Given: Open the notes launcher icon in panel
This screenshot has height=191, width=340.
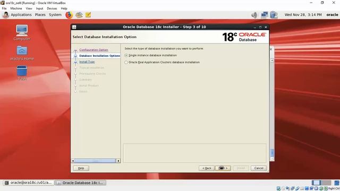Looking at the screenshot, I should point(88,15).
